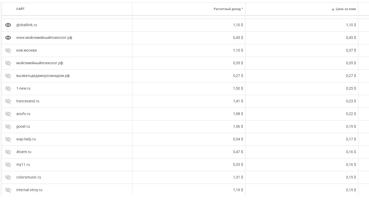Click crossed-eye icon beside мойсемейныйпсихолог.рф

tap(8, 63)
